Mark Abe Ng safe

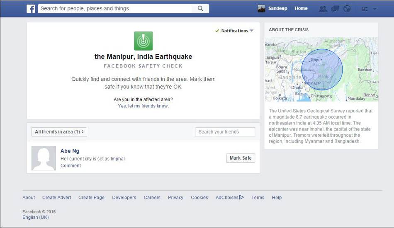click(241, 158)
